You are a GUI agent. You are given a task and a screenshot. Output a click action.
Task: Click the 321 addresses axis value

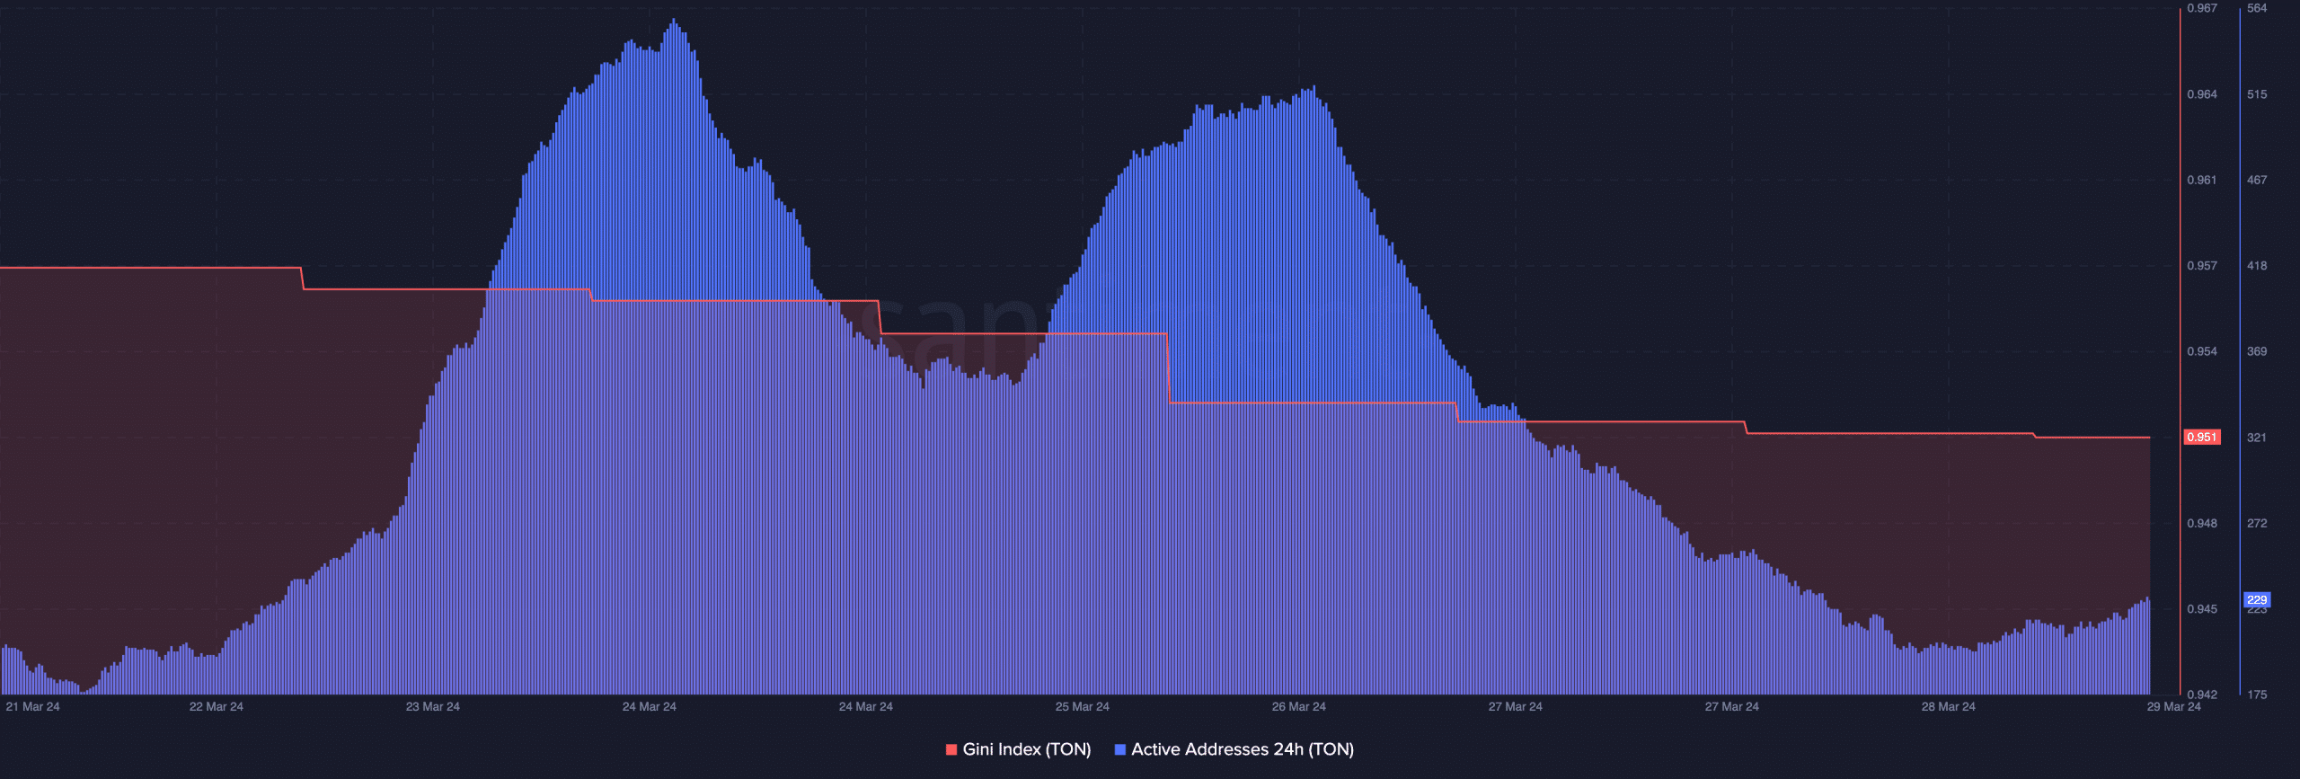pyautogui.click(x=2257, y=438)
